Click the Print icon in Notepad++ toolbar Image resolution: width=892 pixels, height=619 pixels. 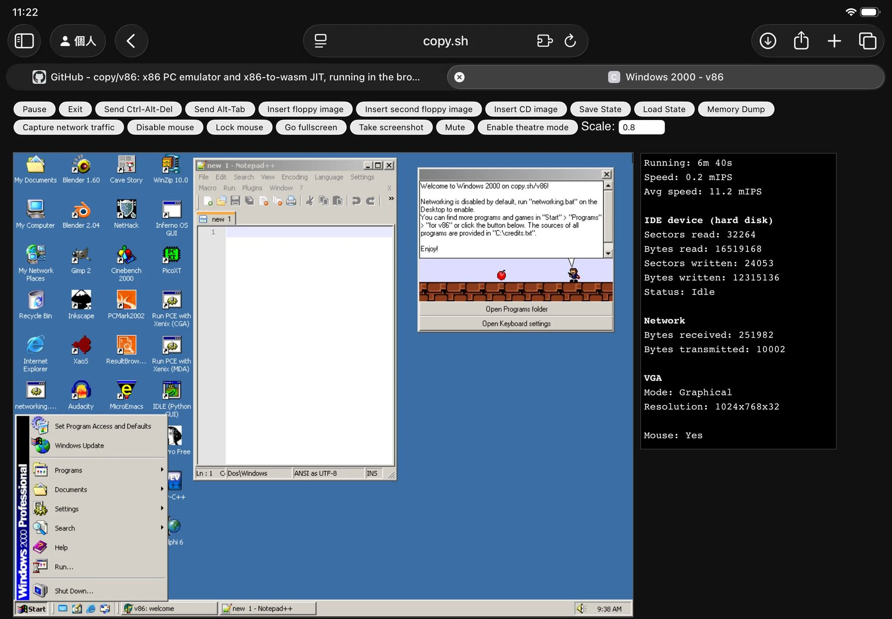pyautogui.click(x=291, y=201)
